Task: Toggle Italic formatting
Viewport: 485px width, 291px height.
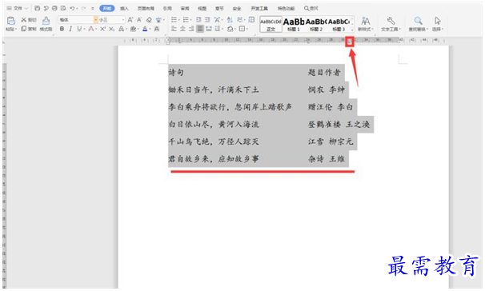Action: pyautogui.click(x=70, y=29)
